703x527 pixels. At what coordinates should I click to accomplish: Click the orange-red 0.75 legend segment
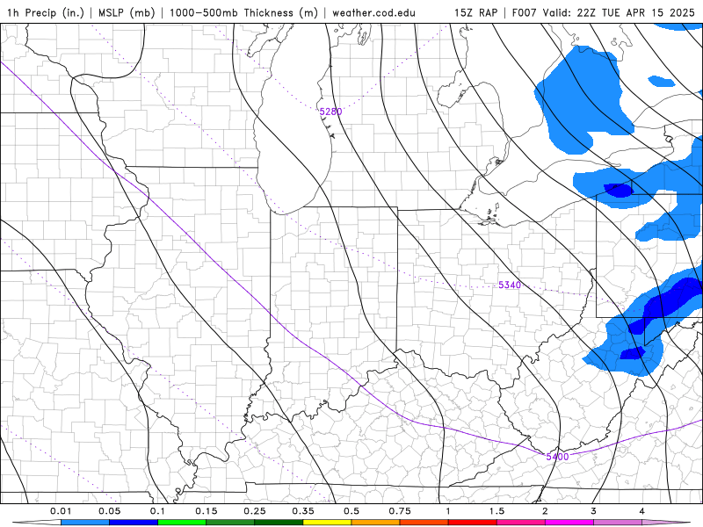pyautogui.click(x=424, y=523)
